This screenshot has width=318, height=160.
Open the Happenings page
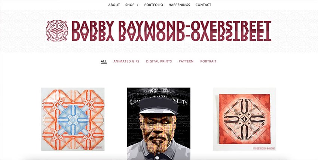(x=179, y=5)
